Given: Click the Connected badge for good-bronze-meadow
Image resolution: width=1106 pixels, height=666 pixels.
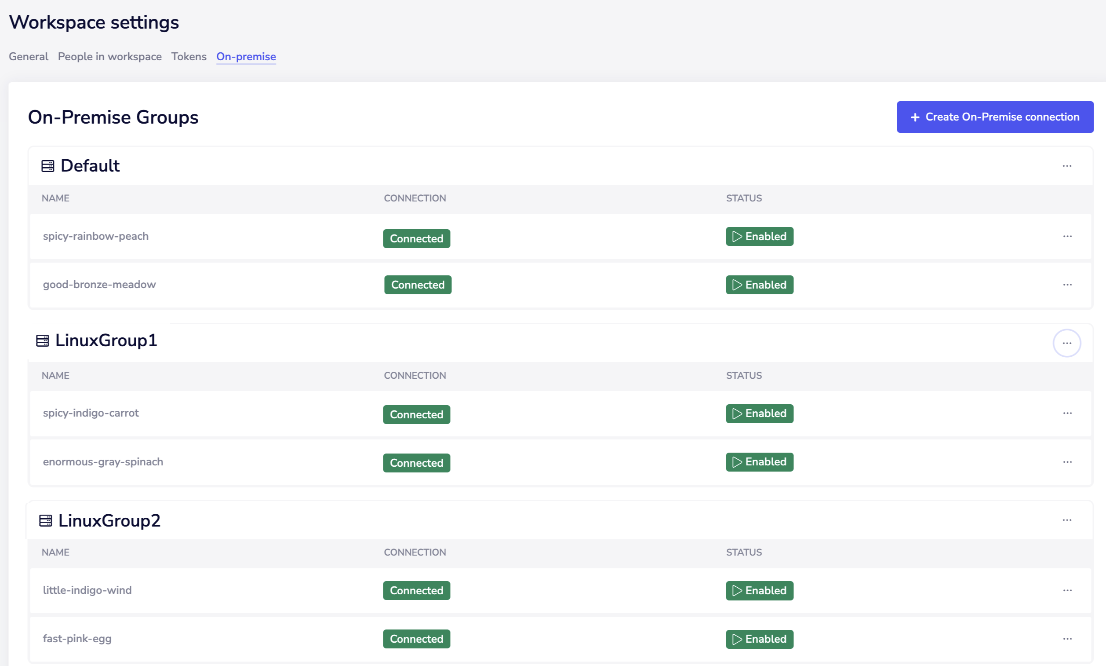Looking at the screenshot, I should point(418,284).
